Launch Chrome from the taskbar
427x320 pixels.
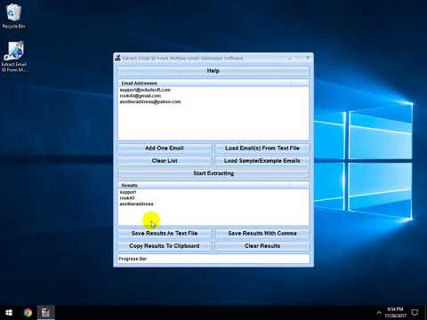pos(28,313)
